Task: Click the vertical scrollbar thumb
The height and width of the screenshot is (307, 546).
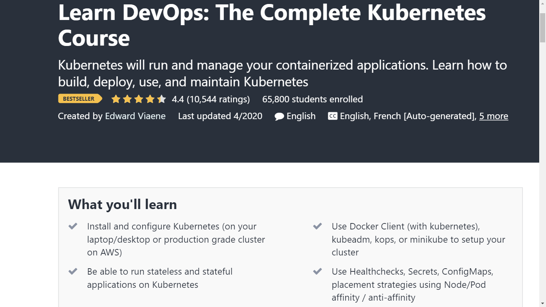Action: click(542, 27)
